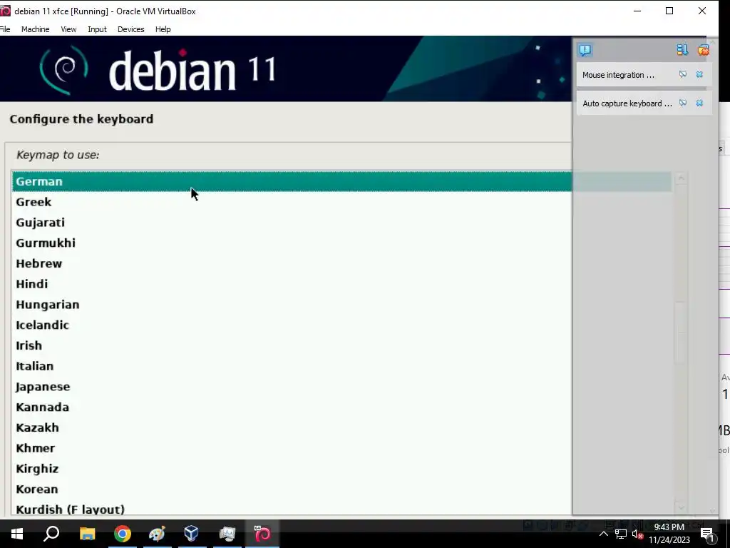Select Hebrew keymap

tap(341, 263)
